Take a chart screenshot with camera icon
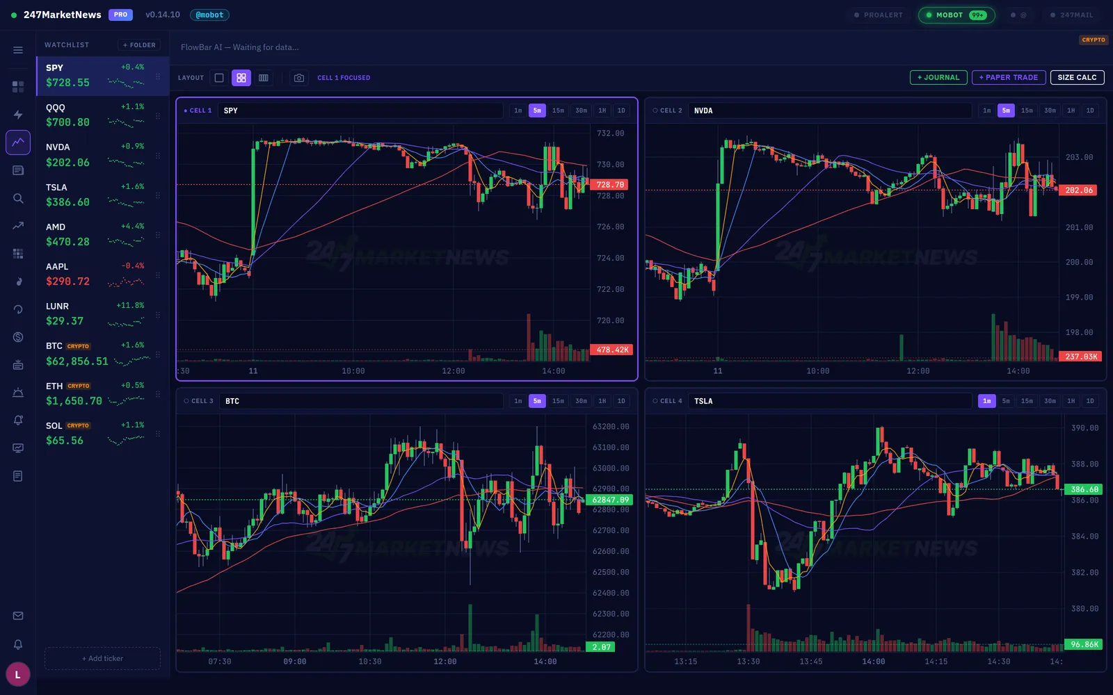Image resolution: width=1113 pixels, height=695 pixels. pos(299,78)
